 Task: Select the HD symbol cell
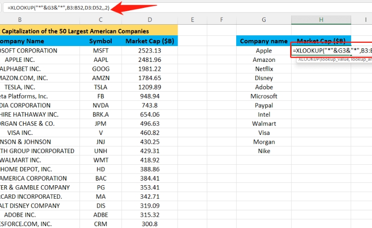pyautogui.click(x=100, y=169)
